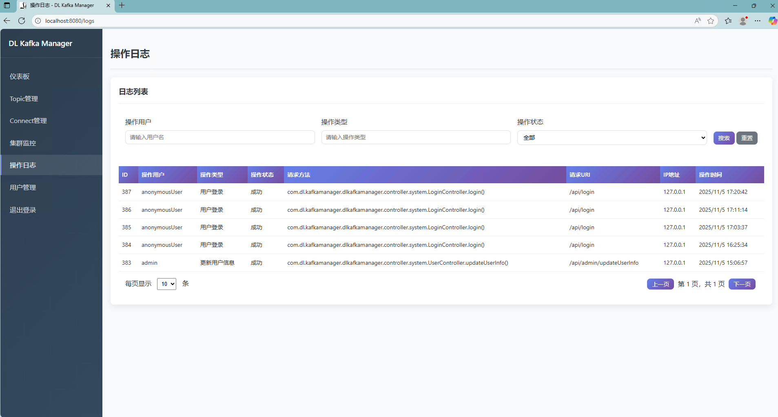Click /api/login URI in row 386

[582, 210]
